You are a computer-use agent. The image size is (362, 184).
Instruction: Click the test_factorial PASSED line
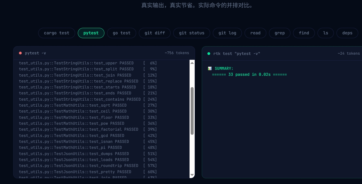pos(88,129)
